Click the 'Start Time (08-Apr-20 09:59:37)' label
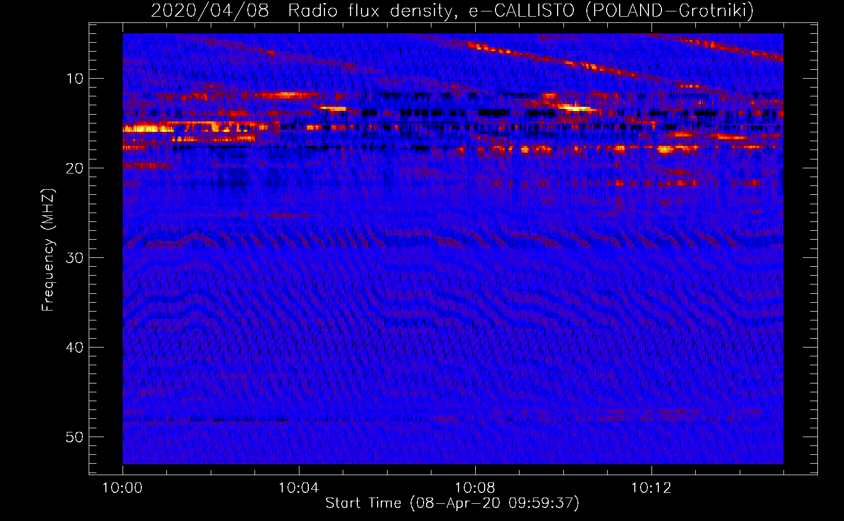 452,503
